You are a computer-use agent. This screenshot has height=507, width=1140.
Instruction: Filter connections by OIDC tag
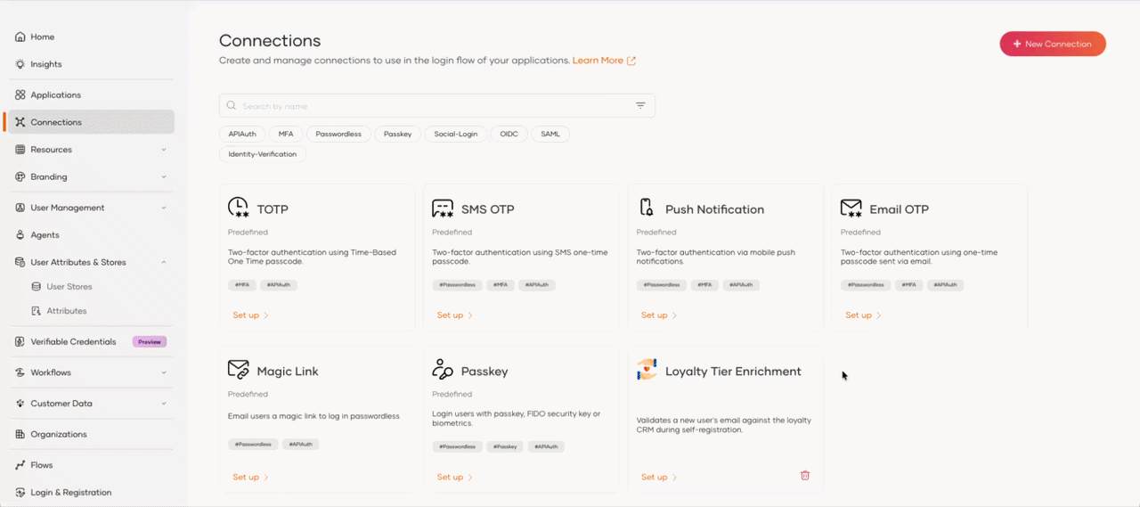pos(509,134)
